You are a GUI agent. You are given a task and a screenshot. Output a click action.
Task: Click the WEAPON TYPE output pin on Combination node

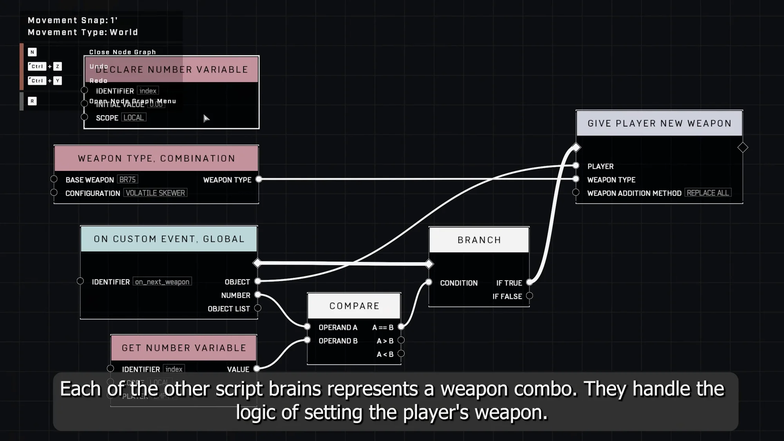(x=259, y=179)
